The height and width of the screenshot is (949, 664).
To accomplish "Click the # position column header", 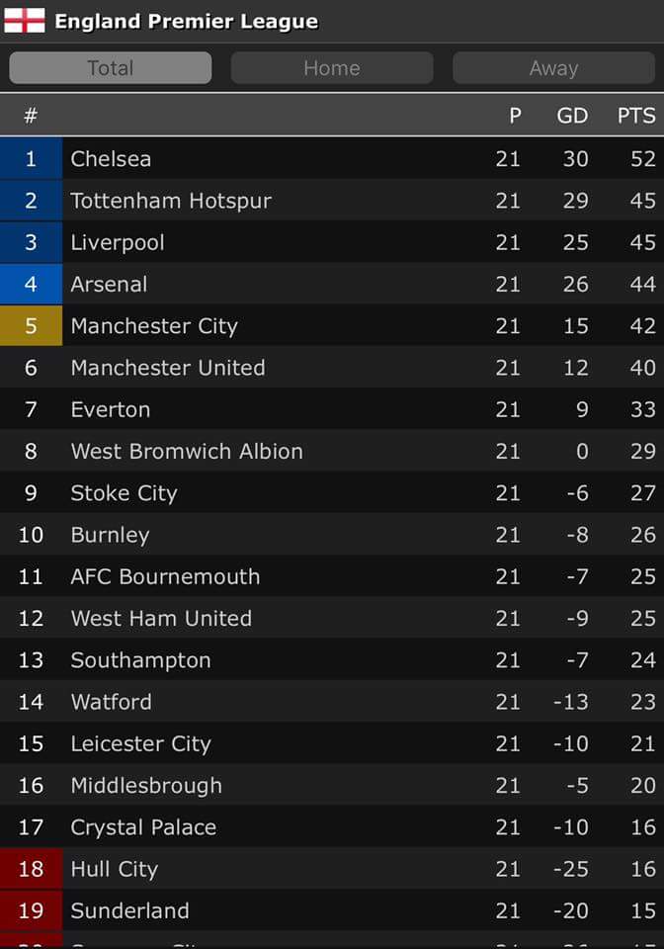I will click(31, 116).
